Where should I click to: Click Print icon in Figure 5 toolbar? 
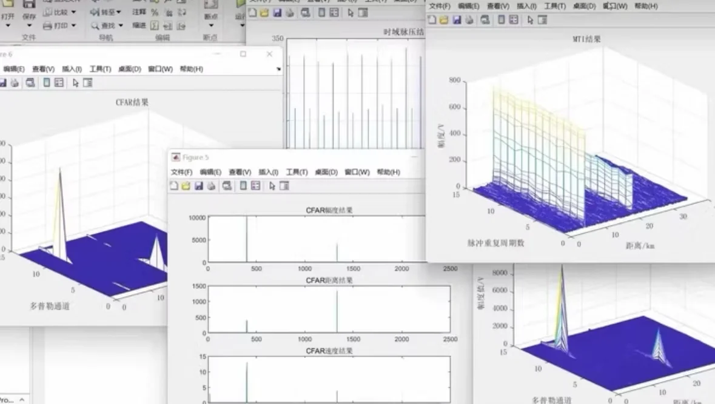tap(210, 186)
